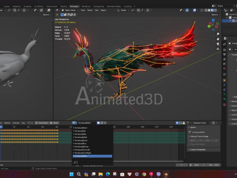This screenshot has height=178, width=237.
Task: Open the View Layer properties tab
Action: [225, 59]
